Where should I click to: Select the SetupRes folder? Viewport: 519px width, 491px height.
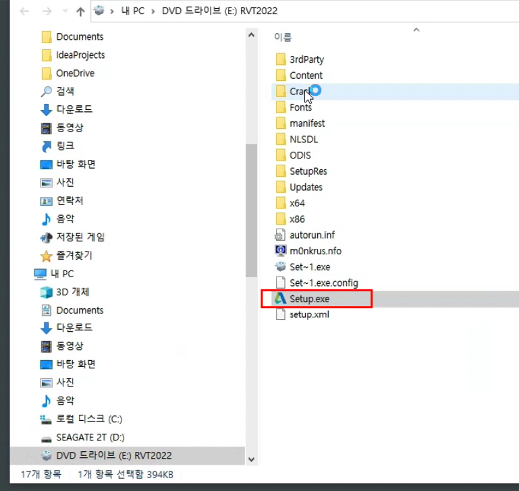(301, 171)
